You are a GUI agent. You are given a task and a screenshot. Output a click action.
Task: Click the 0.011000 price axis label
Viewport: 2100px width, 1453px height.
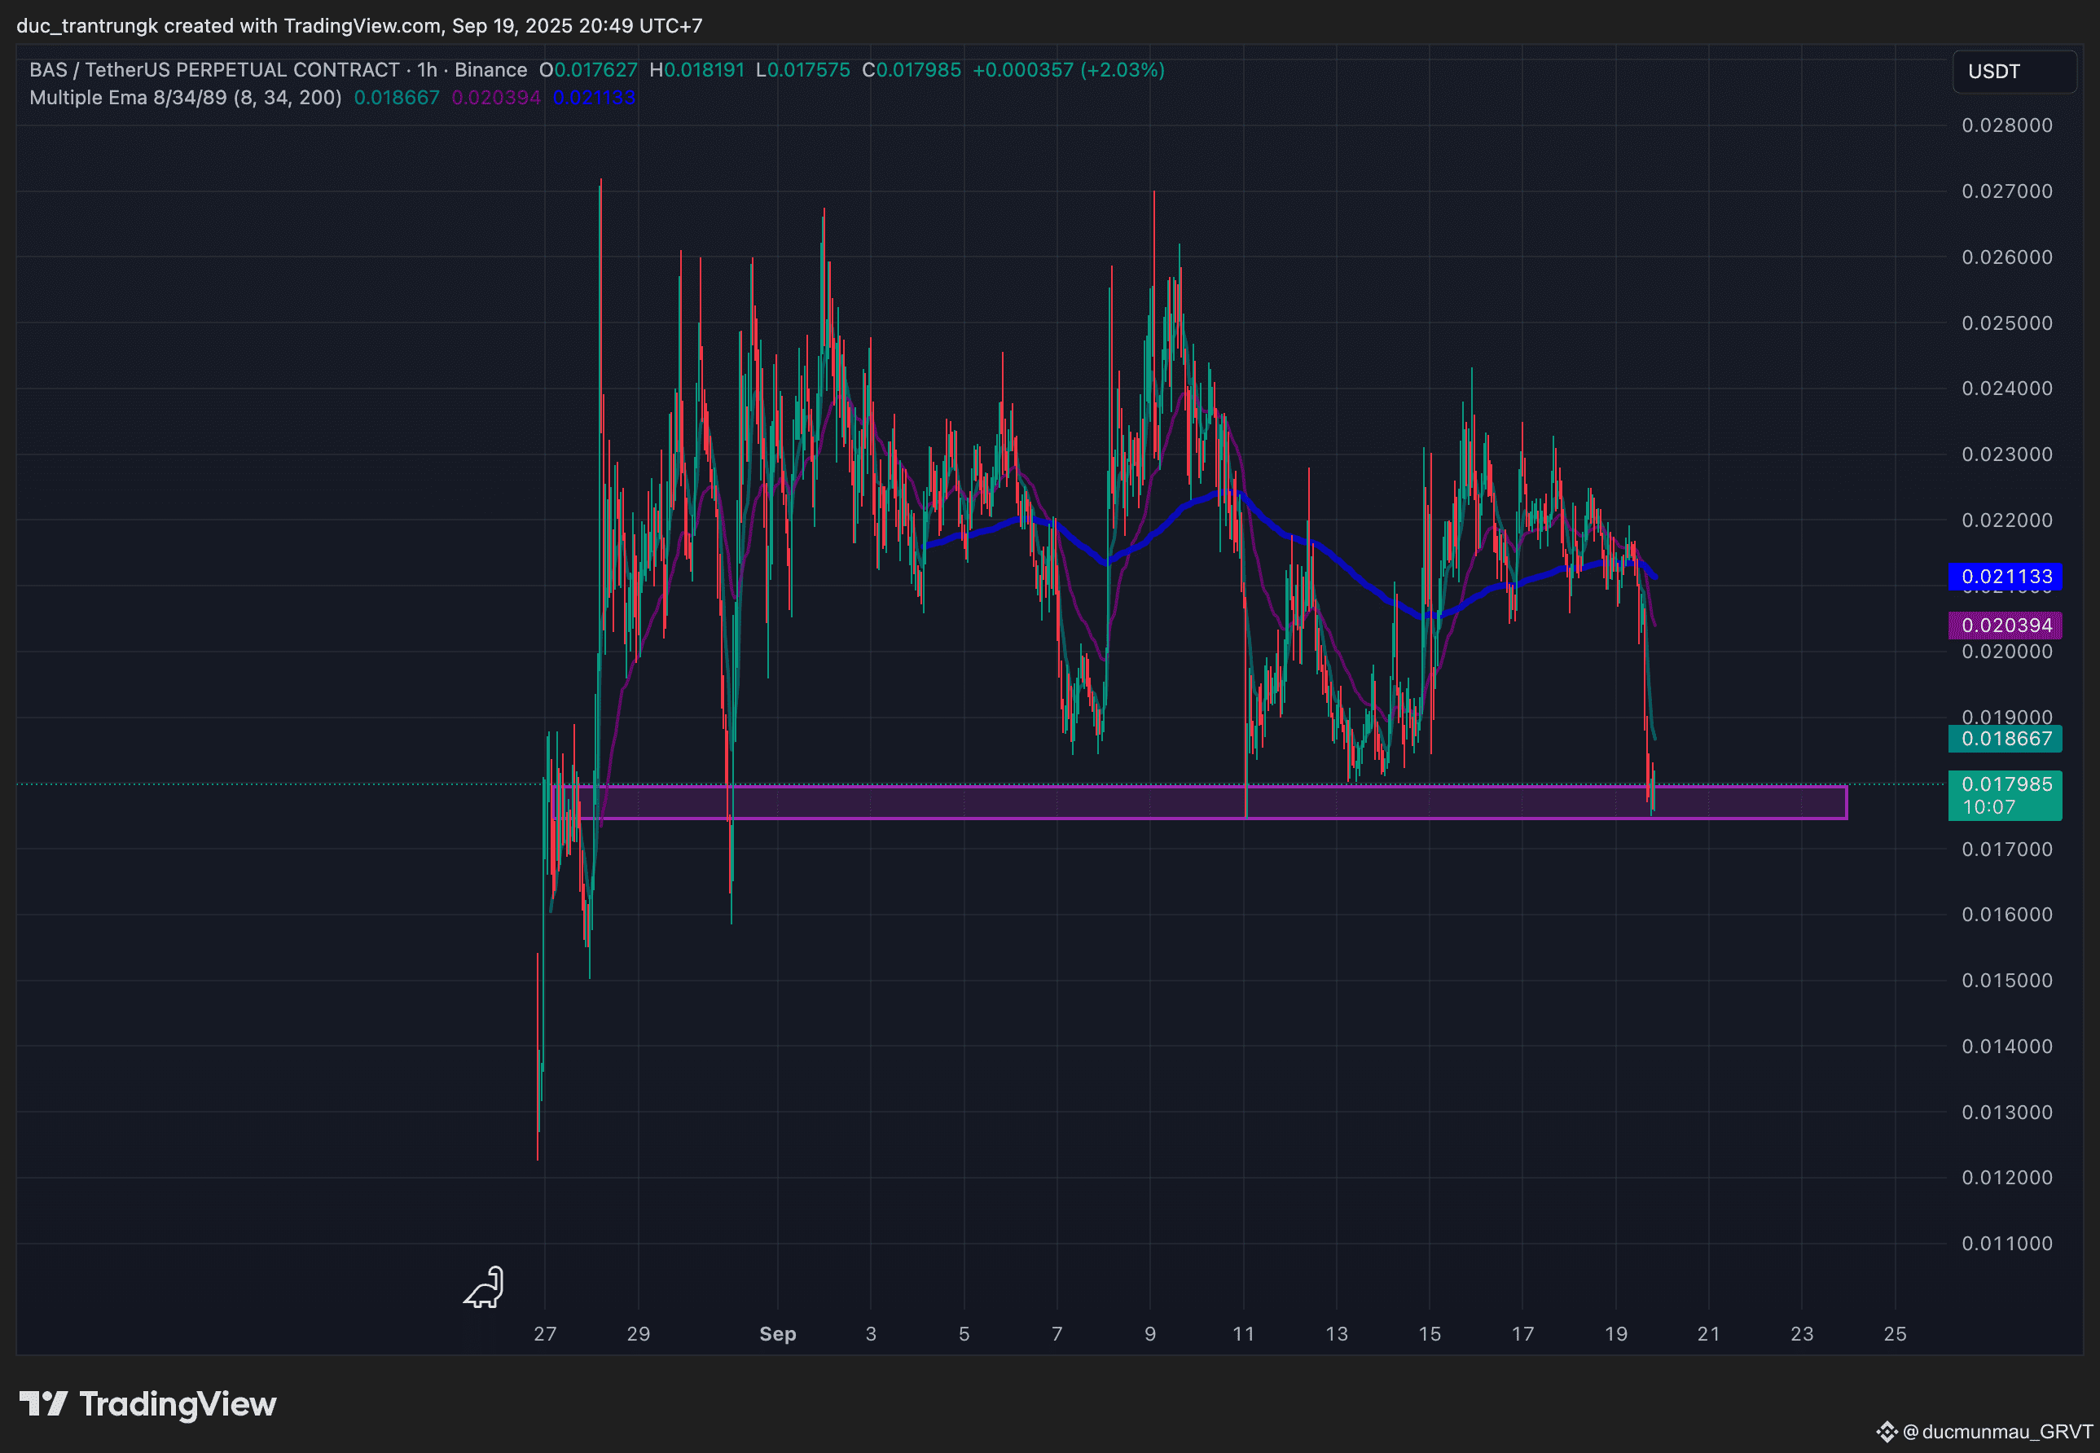coord(2007,1244)
